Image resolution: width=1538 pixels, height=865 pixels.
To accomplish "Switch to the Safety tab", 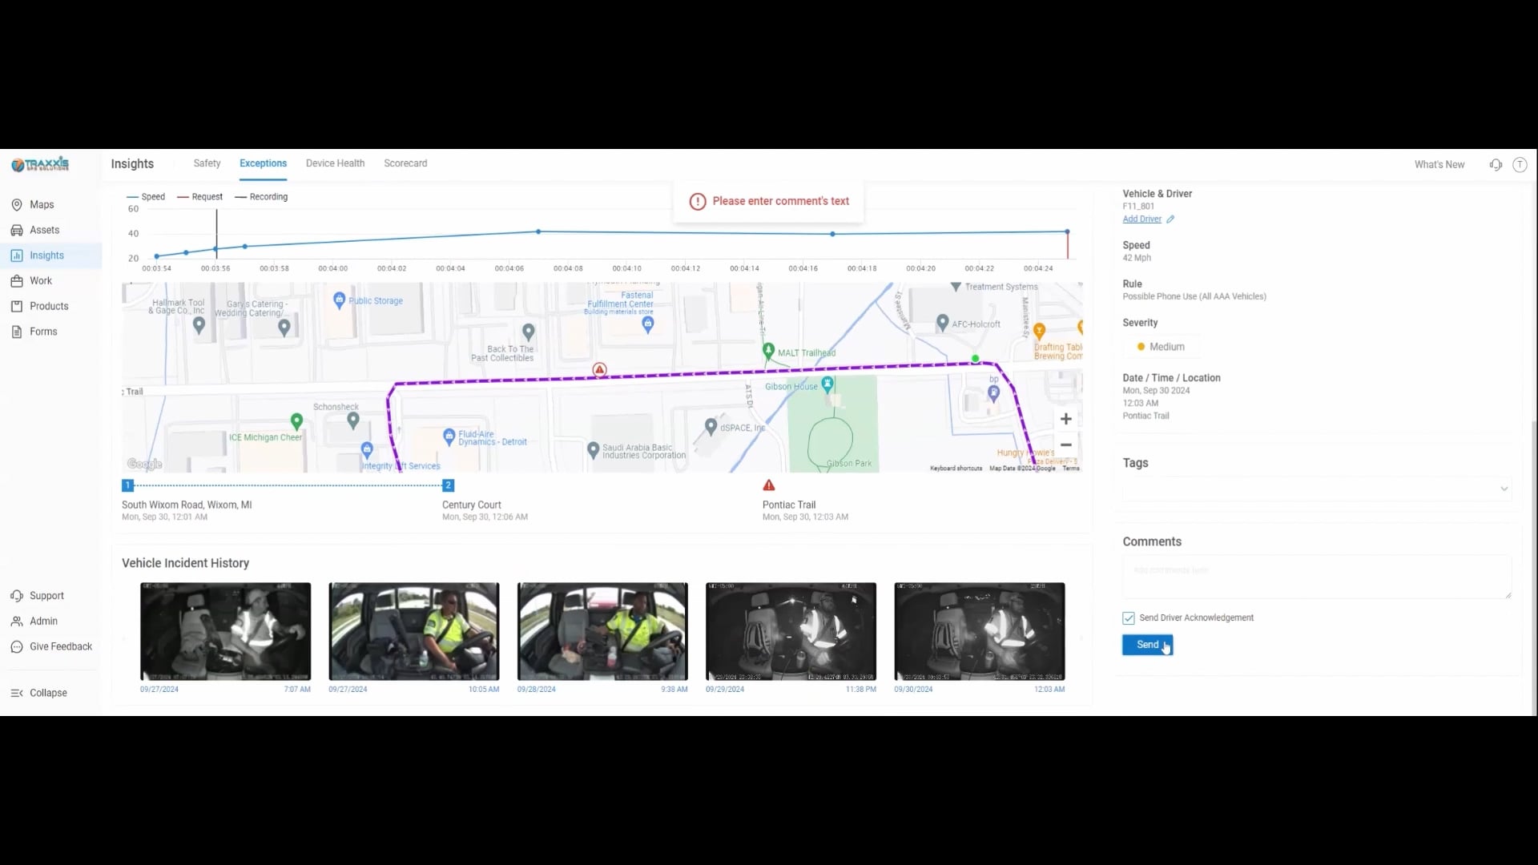I will (x=207, y=163).
